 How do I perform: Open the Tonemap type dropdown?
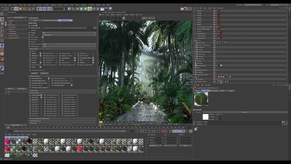point(69,46)
